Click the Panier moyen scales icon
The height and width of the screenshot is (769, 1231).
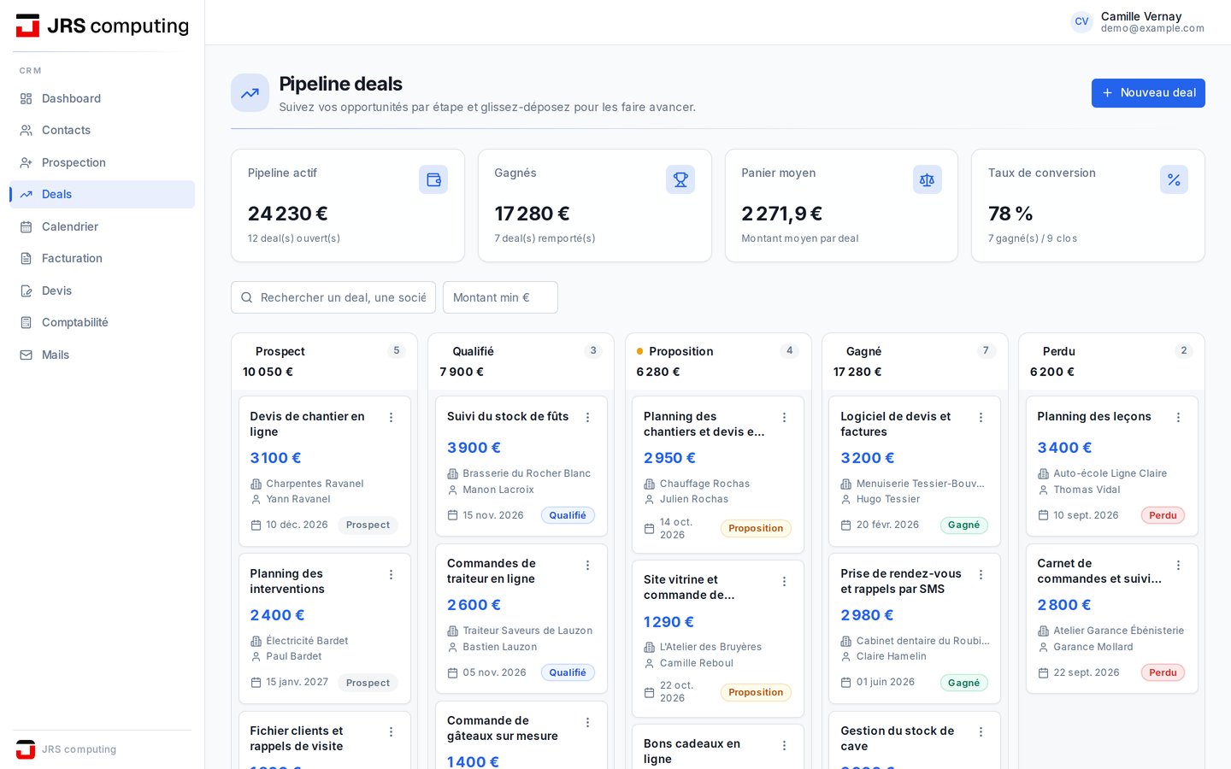[x=927, y=179]
